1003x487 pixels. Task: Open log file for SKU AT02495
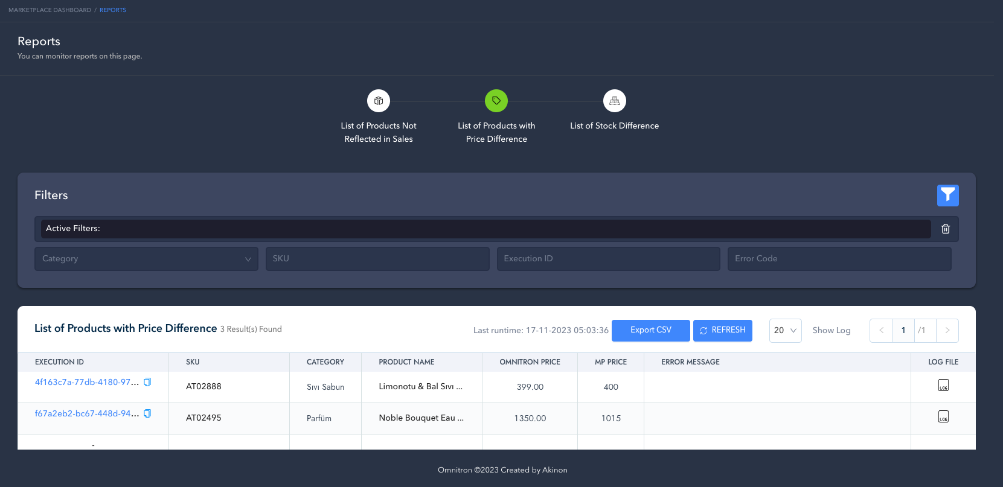pos(943,416)
